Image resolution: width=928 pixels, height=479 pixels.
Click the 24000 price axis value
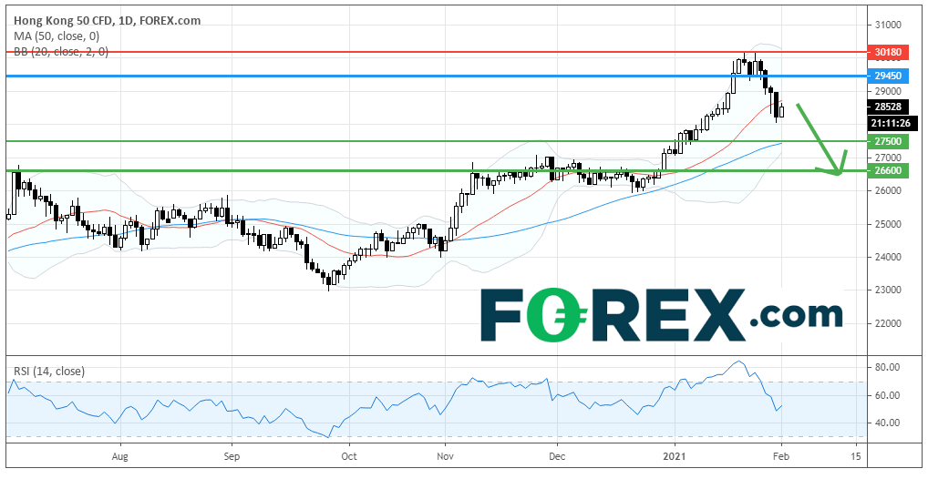[x=887, y=257]
